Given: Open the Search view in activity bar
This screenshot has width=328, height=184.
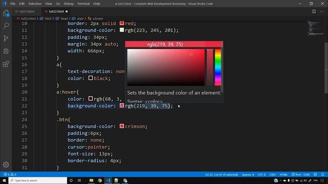Looking at the screenshot, I should tap(6, 26).
